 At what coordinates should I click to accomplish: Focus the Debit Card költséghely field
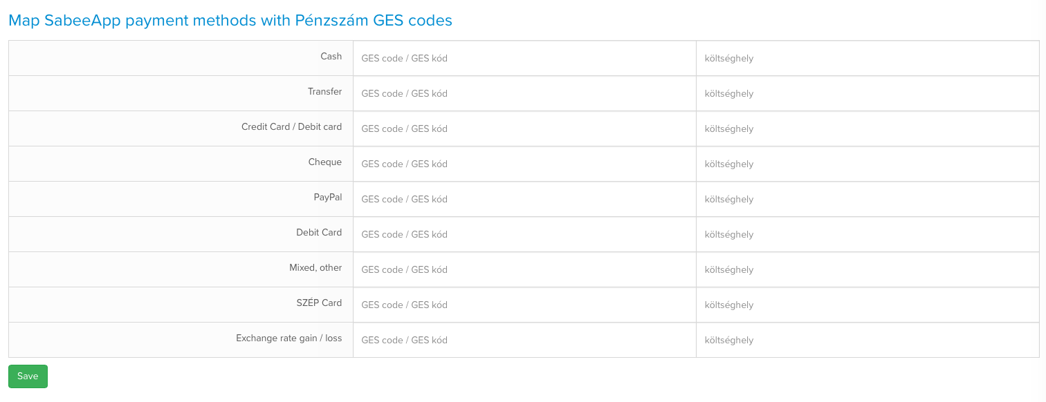point(868,235)
